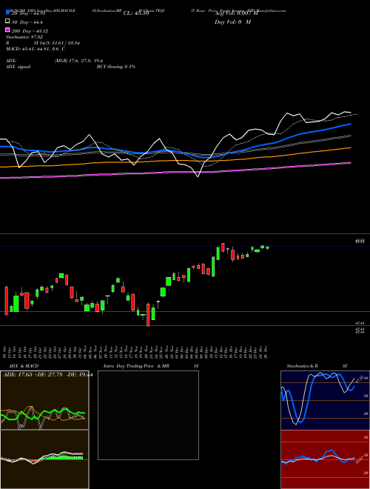Click the 'Day Vol: 0 M' label
Image resolution: width=370 pixels, height=489 pixels.
click(232, 21)
